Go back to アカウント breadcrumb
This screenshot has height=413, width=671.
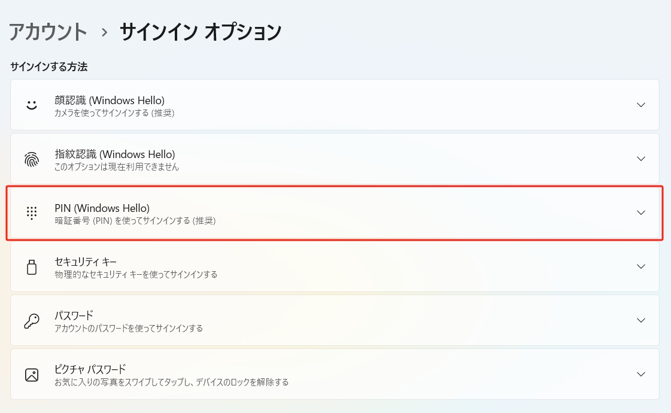[48, 32]
